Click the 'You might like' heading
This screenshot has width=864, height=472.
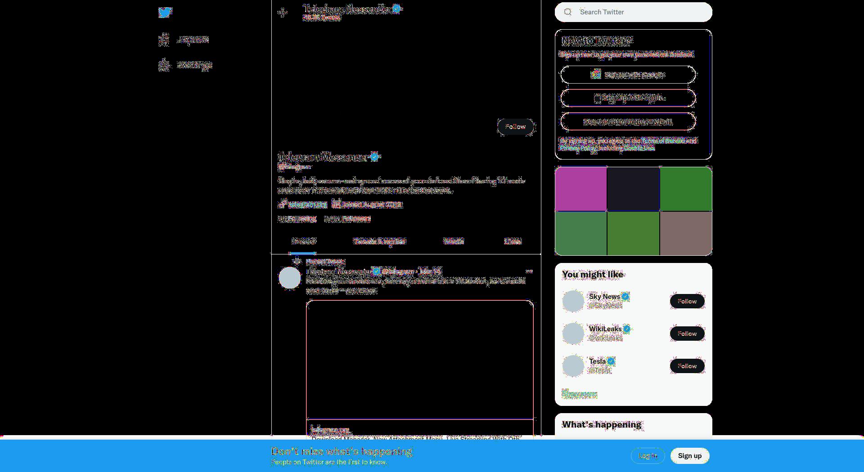pyautogui.click(x=593, y=274)
